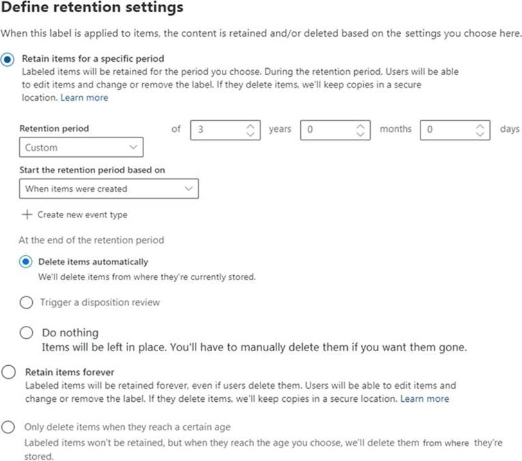The image size is (522, 461).
Task: Select Delete items automatically option
Action: tap(26, 262)
